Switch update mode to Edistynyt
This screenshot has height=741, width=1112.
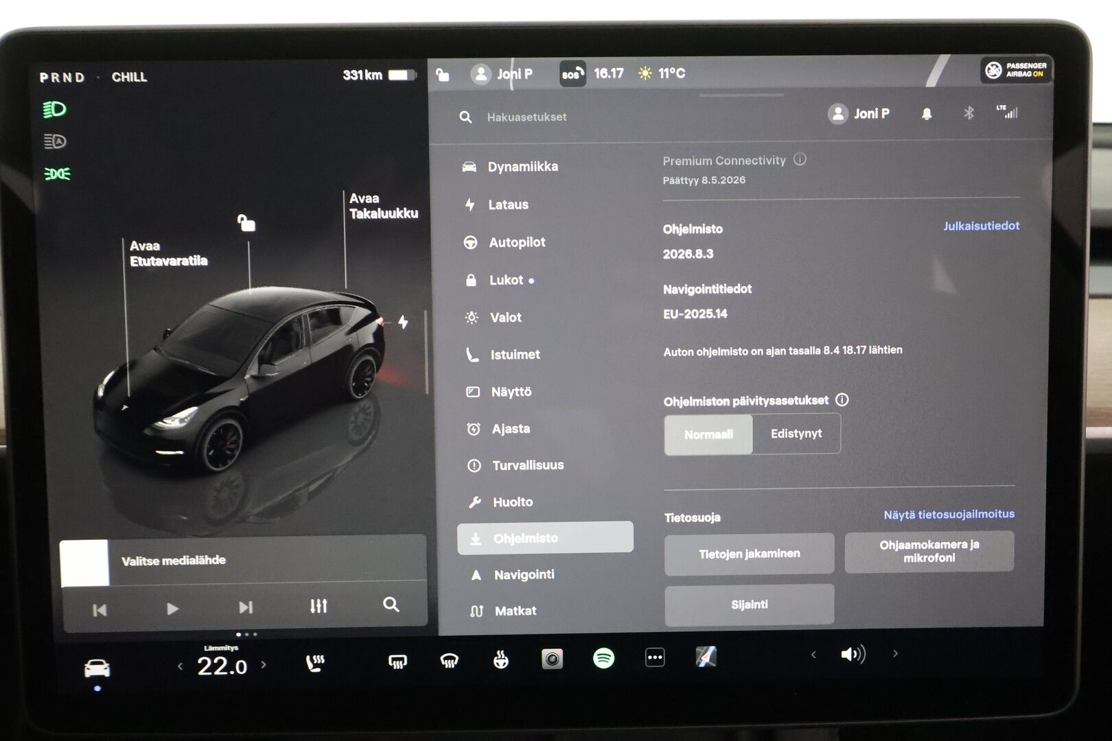(x=796, y=434)
